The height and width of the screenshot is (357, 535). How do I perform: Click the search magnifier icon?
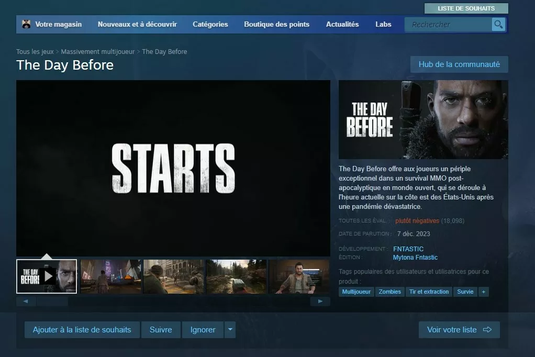(498, 24)
